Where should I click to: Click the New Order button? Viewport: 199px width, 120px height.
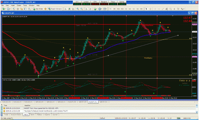coord(38,9)
